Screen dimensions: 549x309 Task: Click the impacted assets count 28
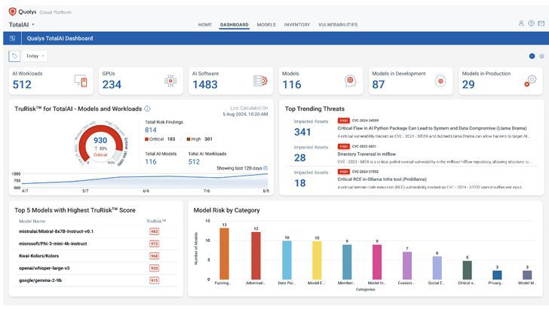coord(299,158)
